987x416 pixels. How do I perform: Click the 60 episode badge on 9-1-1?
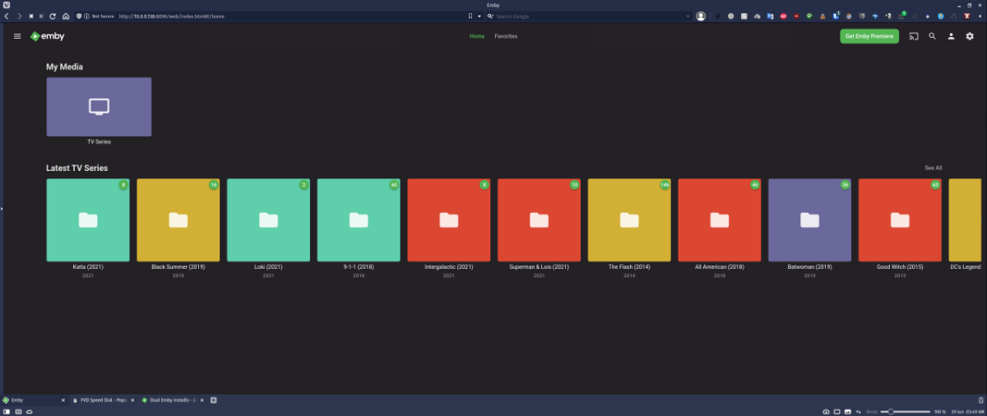coord(394,185)
